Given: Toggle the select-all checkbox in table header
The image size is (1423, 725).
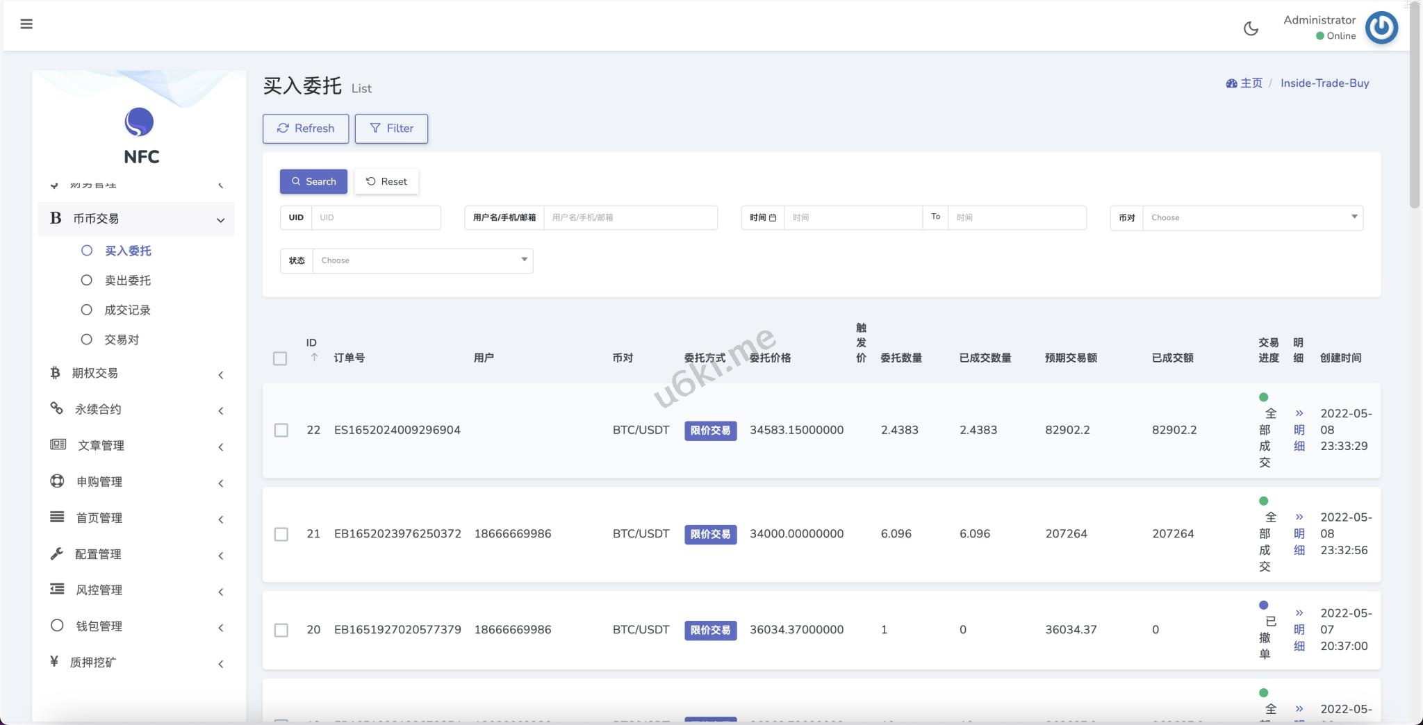Looking at the screenshot, I should [x=280, y=358].
